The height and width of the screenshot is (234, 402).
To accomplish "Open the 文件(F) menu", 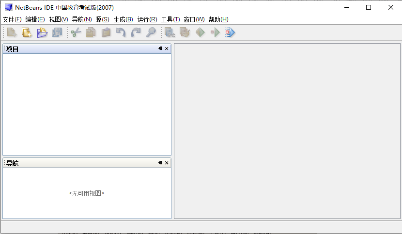I will coord(12,19).
